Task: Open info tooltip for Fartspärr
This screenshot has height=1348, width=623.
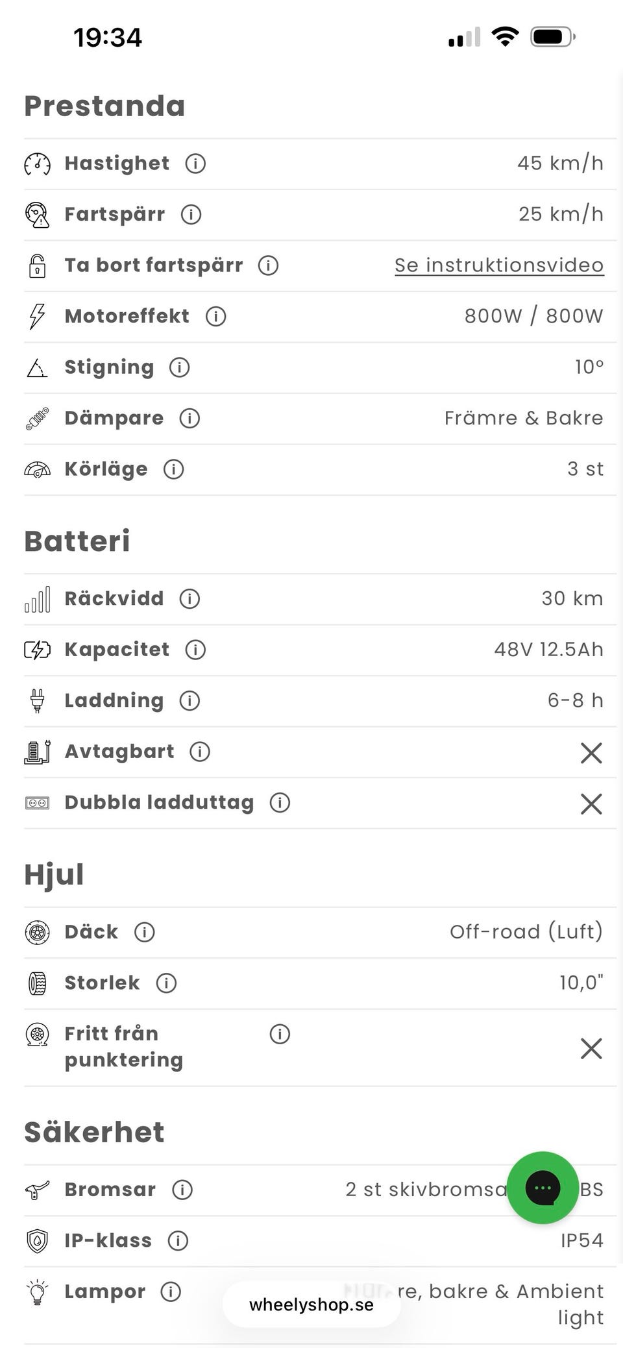Action: [191, 214]
